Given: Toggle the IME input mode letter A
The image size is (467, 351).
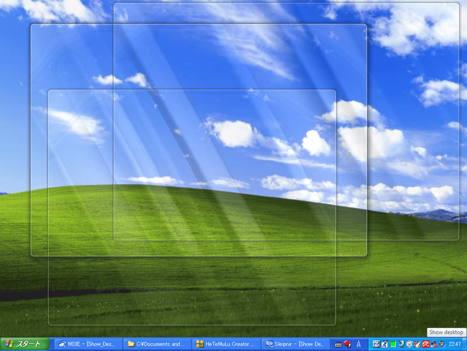Looking at the screenshot, I should tap(359, 344).
